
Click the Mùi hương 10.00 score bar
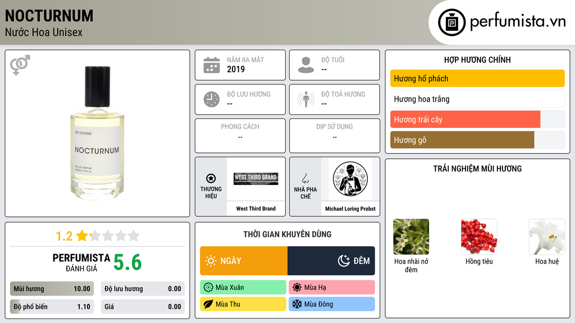(x=52, y=289)
